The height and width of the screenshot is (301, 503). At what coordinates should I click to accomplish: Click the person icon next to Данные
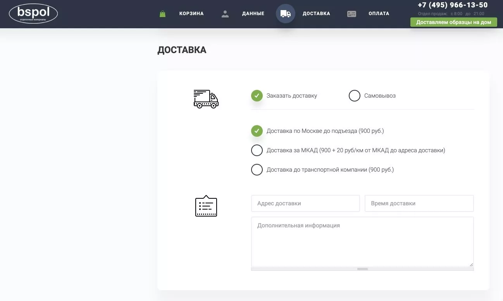(225, 14)
